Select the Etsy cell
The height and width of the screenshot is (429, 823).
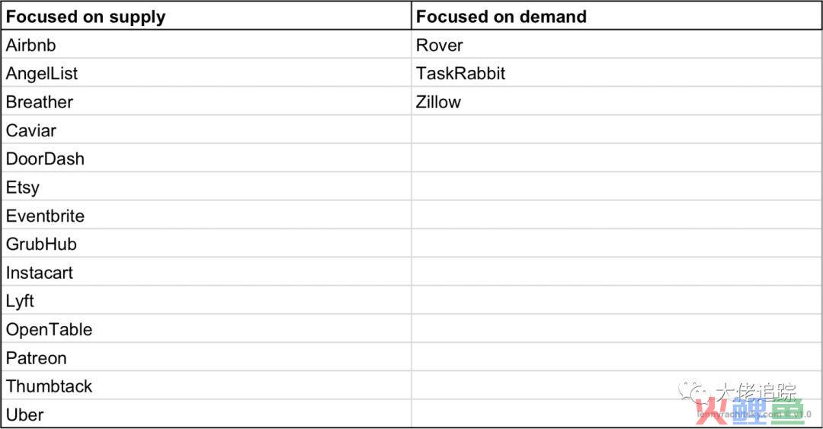point(206,187)
